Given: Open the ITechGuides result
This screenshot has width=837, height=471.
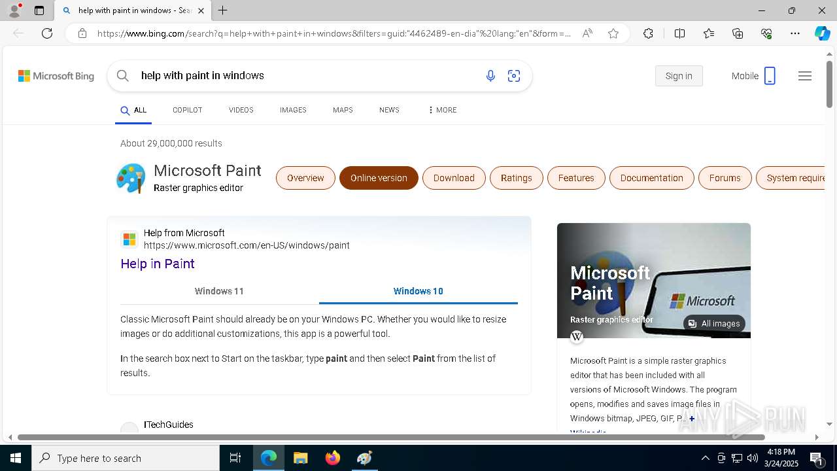Looking at the screenshot, I should pos(169,425).
